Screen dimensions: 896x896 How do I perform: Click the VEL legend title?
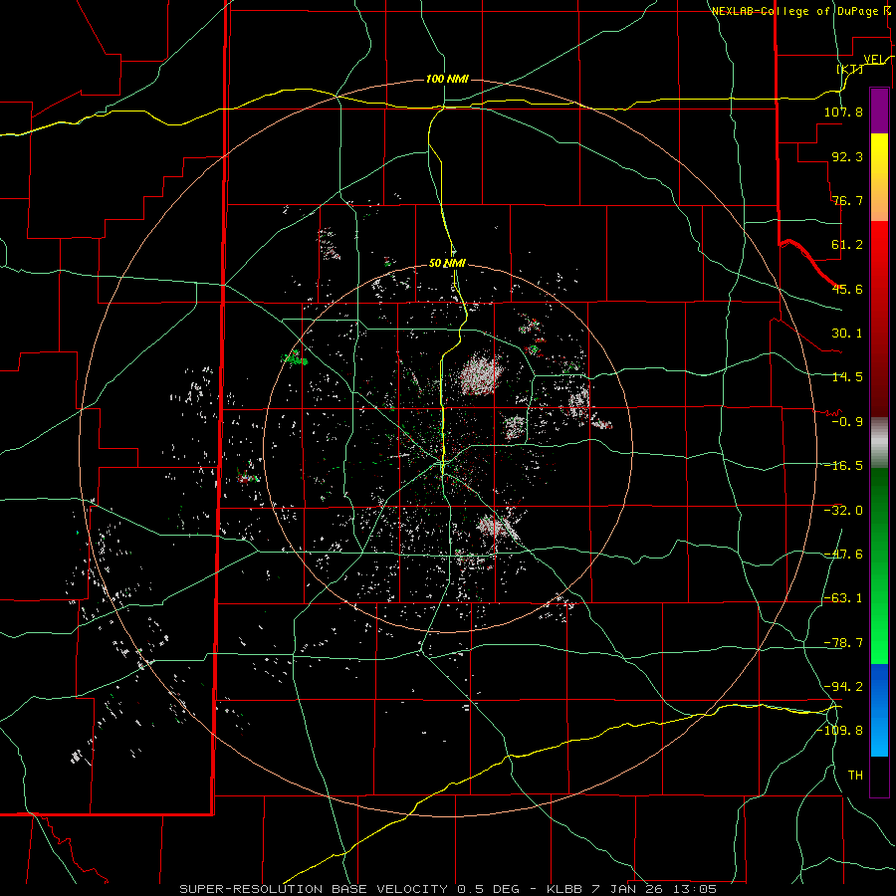874,59
